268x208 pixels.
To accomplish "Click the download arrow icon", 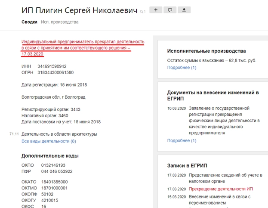I will click(x=184, y=10).
